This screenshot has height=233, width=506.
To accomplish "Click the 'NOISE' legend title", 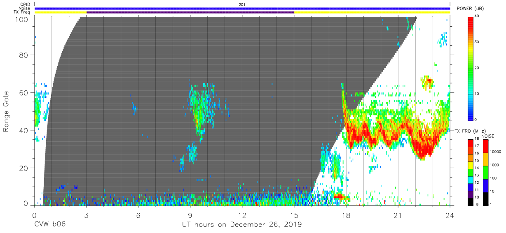I will pos(487,136).
